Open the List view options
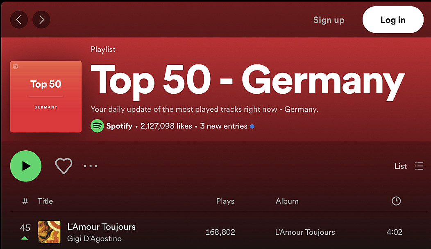 (401, 166)
